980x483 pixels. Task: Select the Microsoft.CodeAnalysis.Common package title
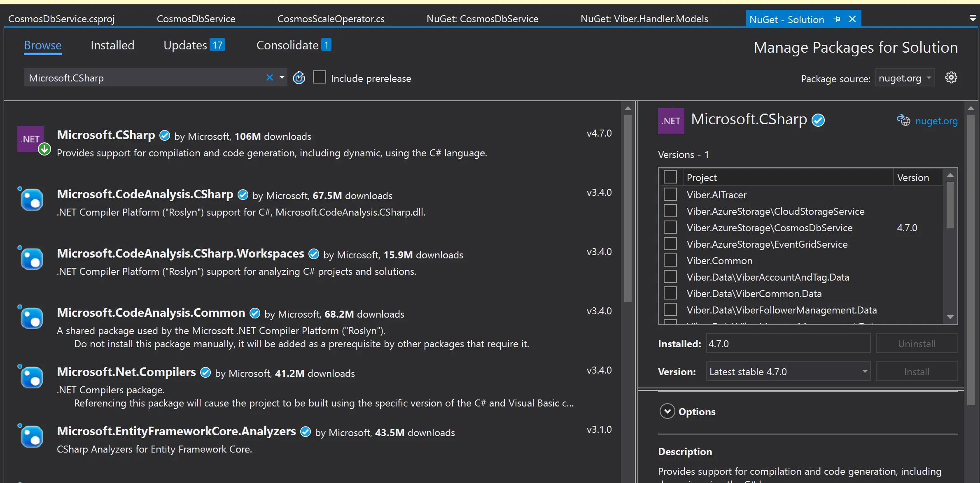click(151, 313)
